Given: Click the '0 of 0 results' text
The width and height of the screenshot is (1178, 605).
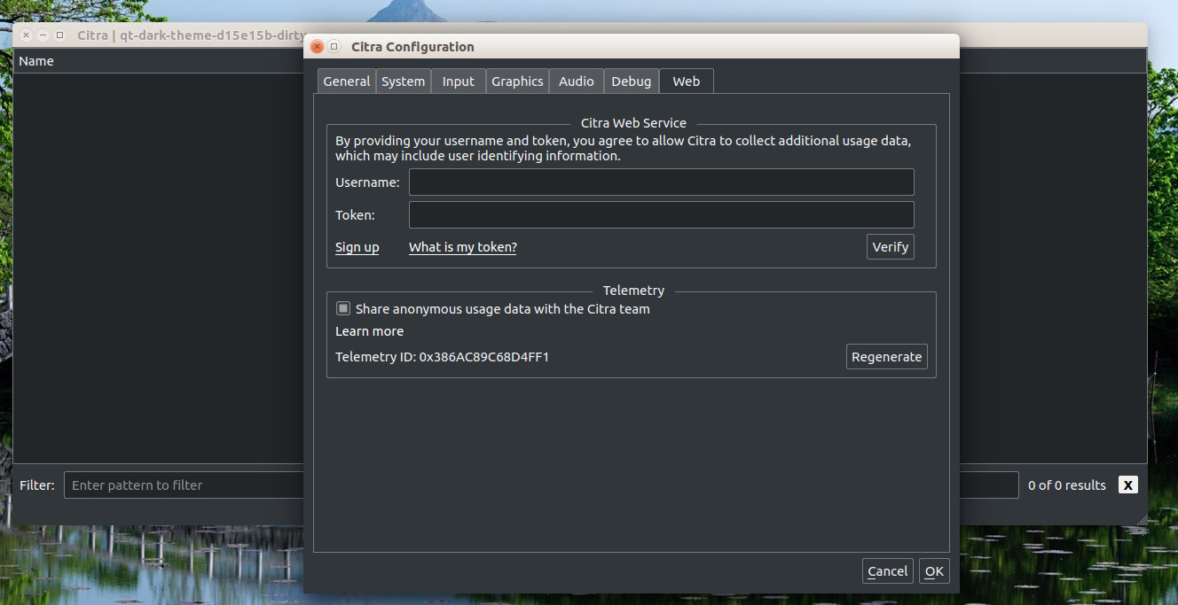Looking at the screenshot, I should click(1067, 485).
